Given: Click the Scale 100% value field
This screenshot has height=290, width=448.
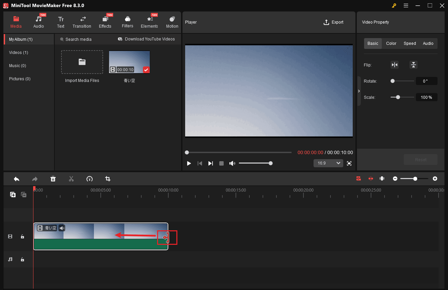Looking at the screenshot, I should pyautogui.click(x=427, y=97).
